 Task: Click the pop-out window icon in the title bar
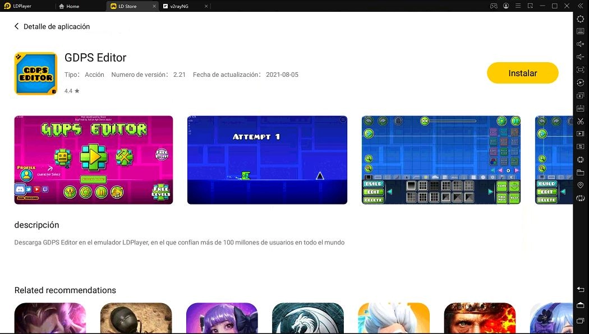coord(530,6)
